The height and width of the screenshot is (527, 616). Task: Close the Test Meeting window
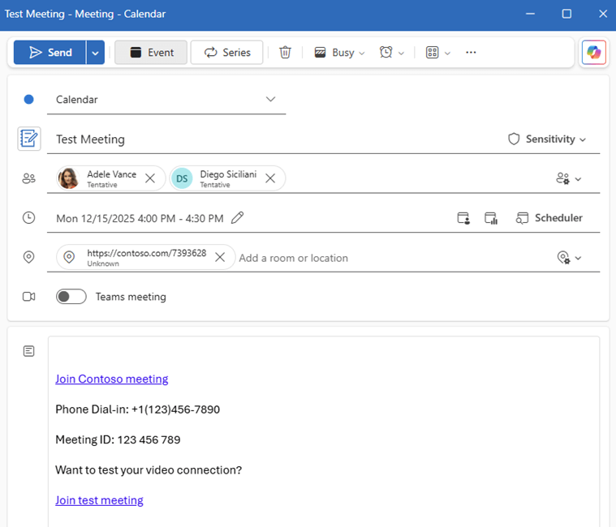point(603,14)
